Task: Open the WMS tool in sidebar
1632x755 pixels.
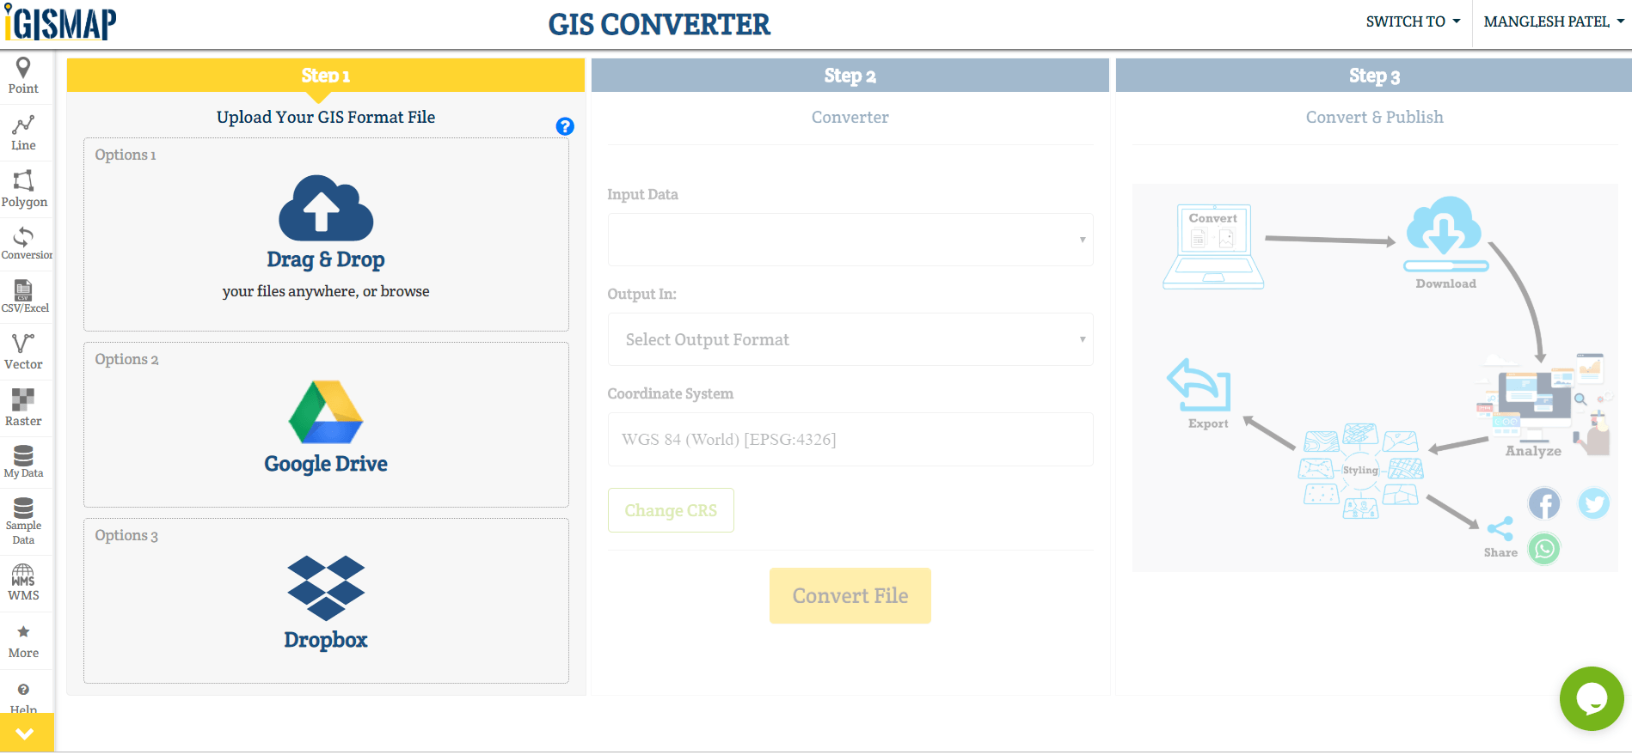Action: 23,583
